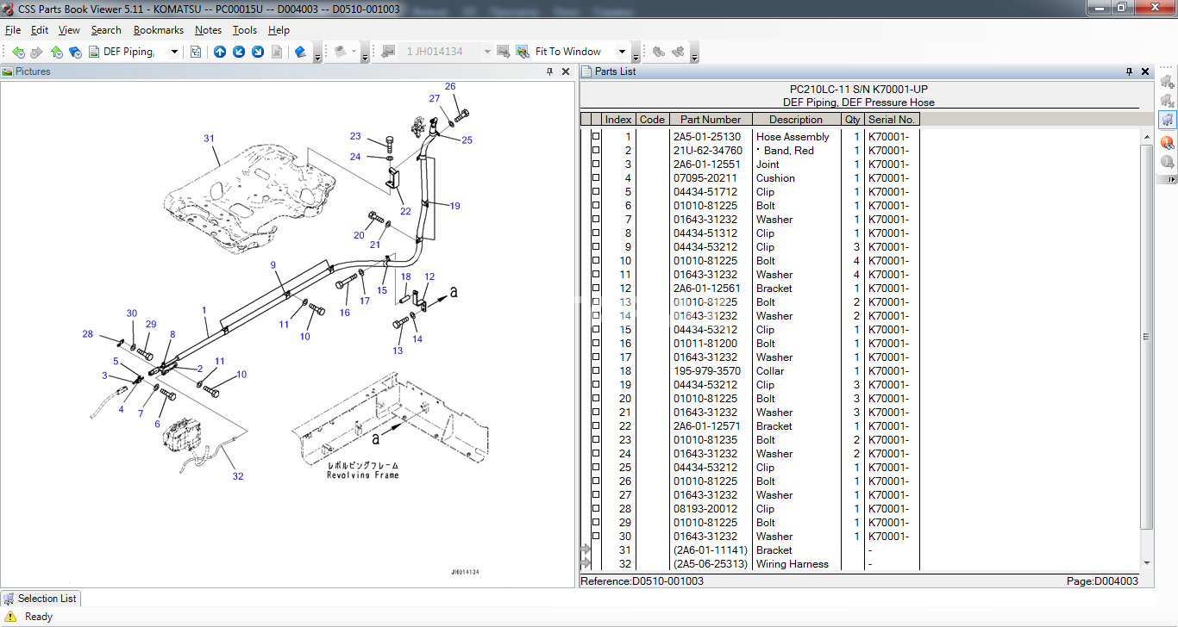The width and height of the screenshot is (1178, 627).
Task: Sort by Part Number column header
Action: (711, 120)
